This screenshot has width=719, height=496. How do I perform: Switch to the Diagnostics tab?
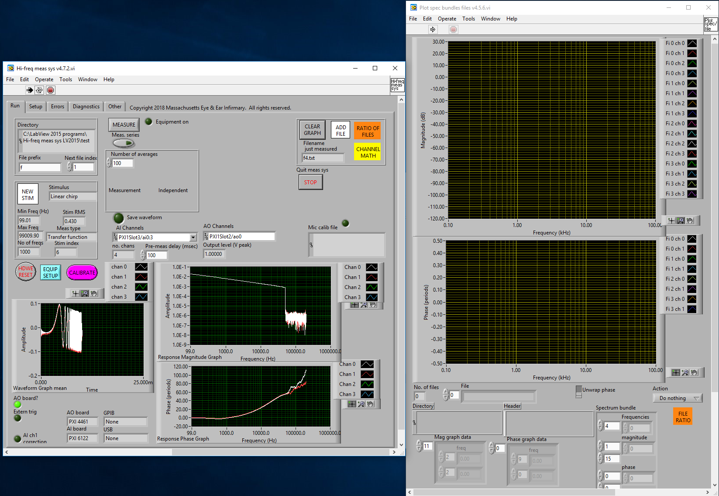tap(86, 106)
